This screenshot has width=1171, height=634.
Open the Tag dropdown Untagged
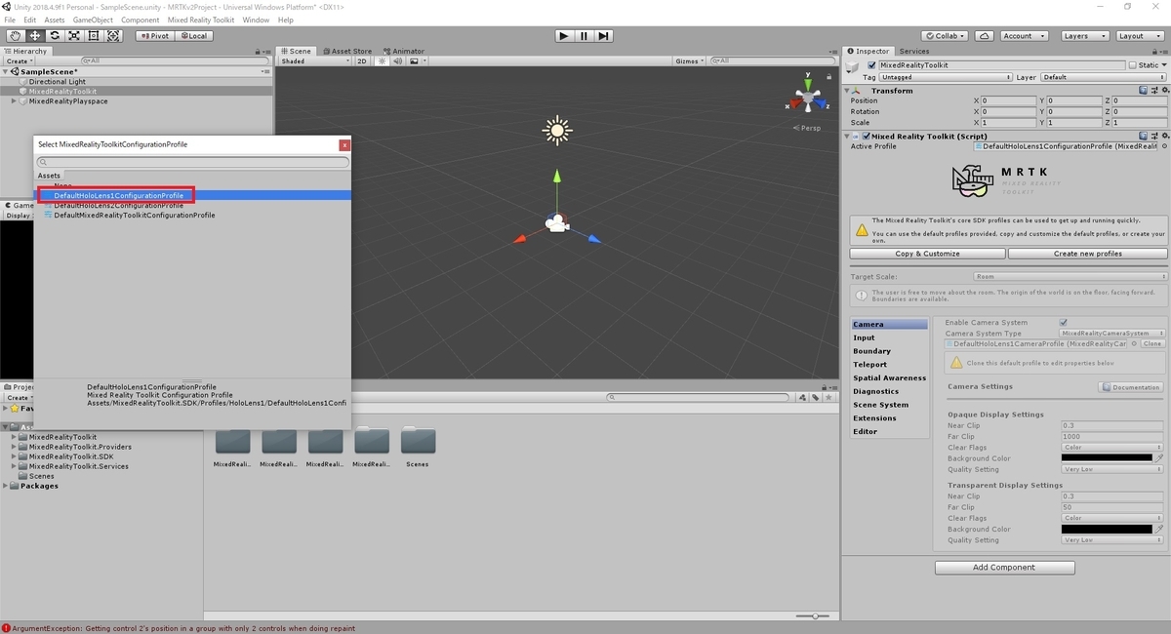pyautogui.click(x=945, y=77)
